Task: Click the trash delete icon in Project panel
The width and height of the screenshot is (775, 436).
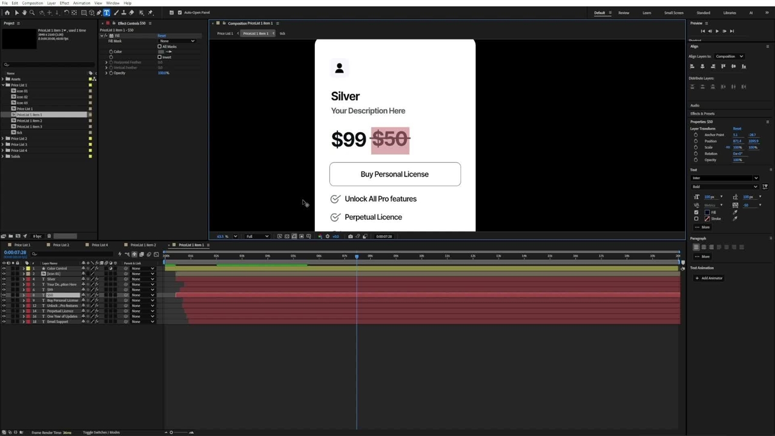Action: coord(49,236)
